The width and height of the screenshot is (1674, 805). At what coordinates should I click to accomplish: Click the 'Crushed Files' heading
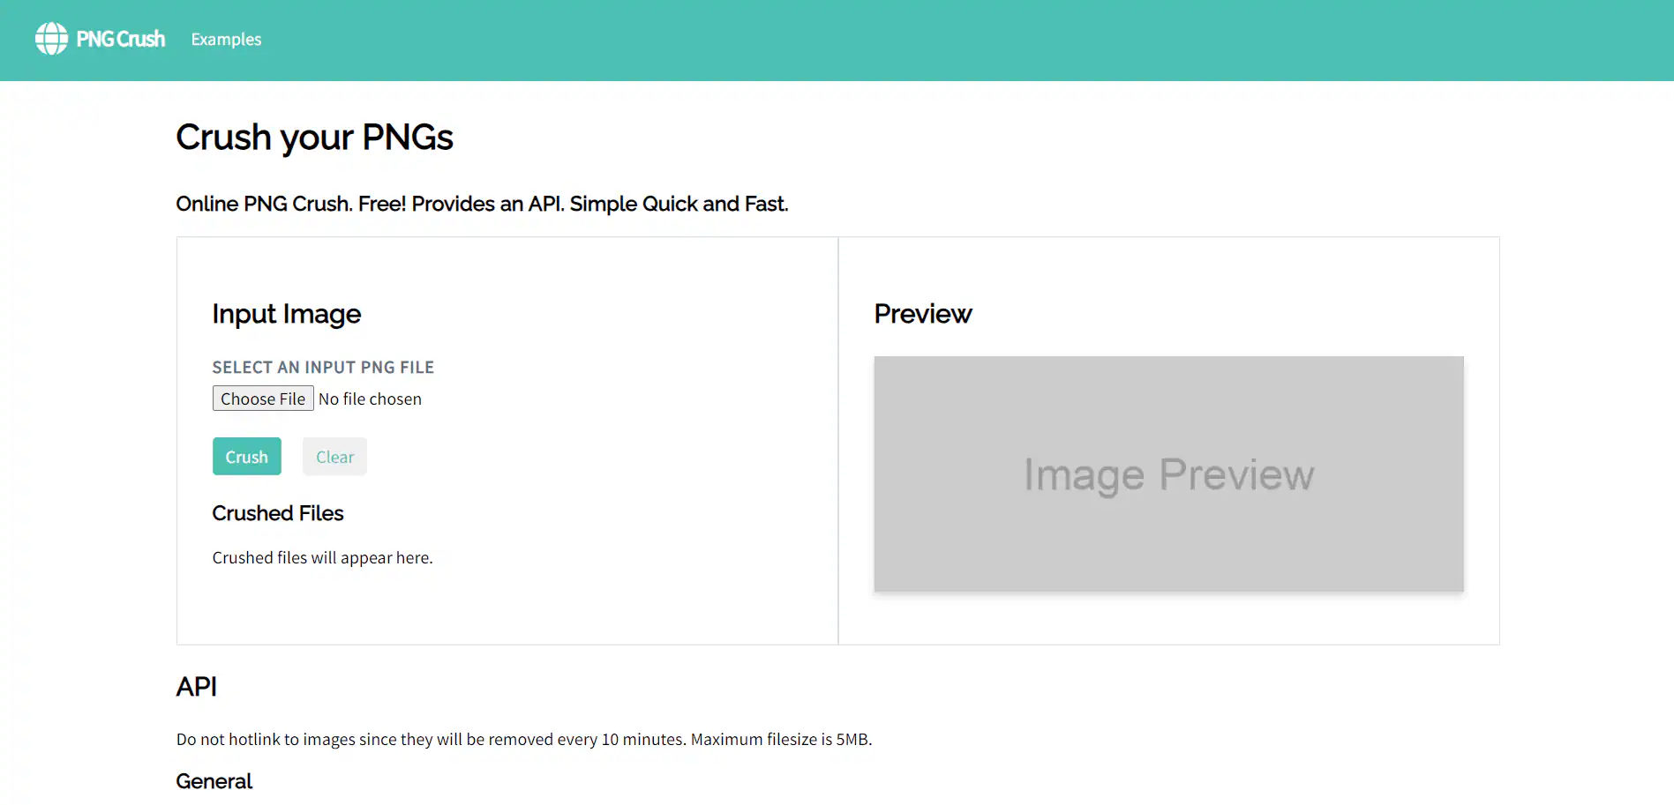pyautogui.click(x=278, y=513)
